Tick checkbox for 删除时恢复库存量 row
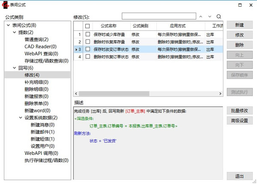 87,42
